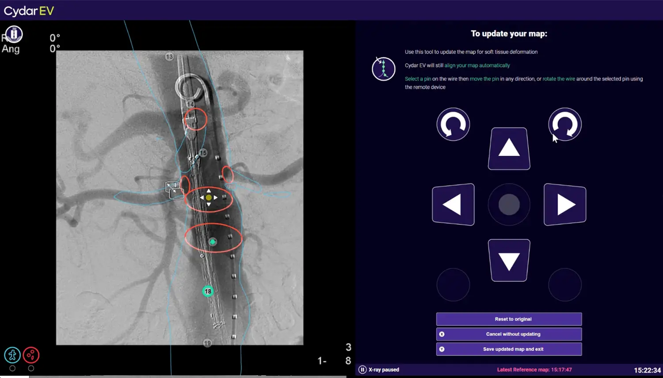Rotate the wire counter-clockwise

(x=453, y=124)
